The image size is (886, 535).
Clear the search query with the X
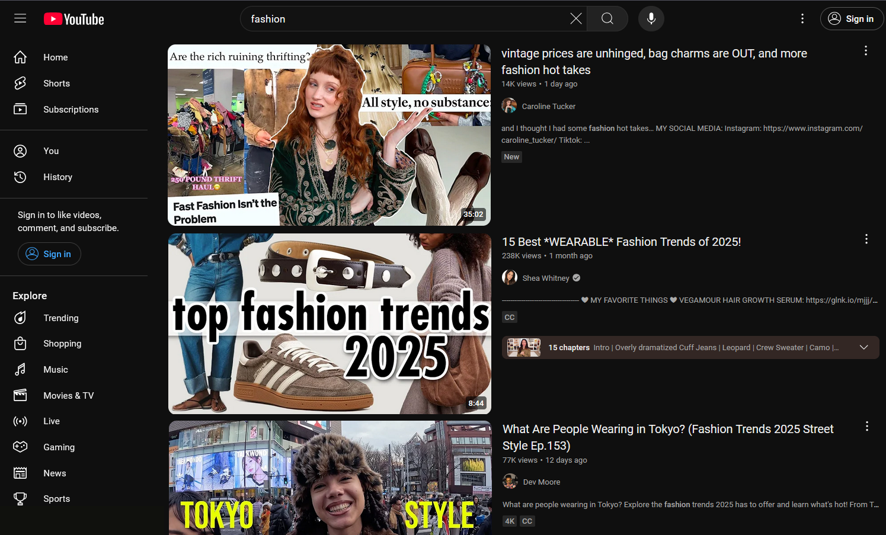tap(575, 18)
